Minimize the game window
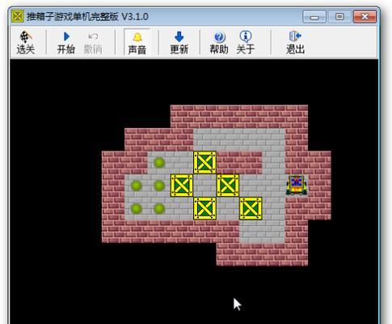The height and width of the screenshot is (324, 392). click(x=314, y=17)
